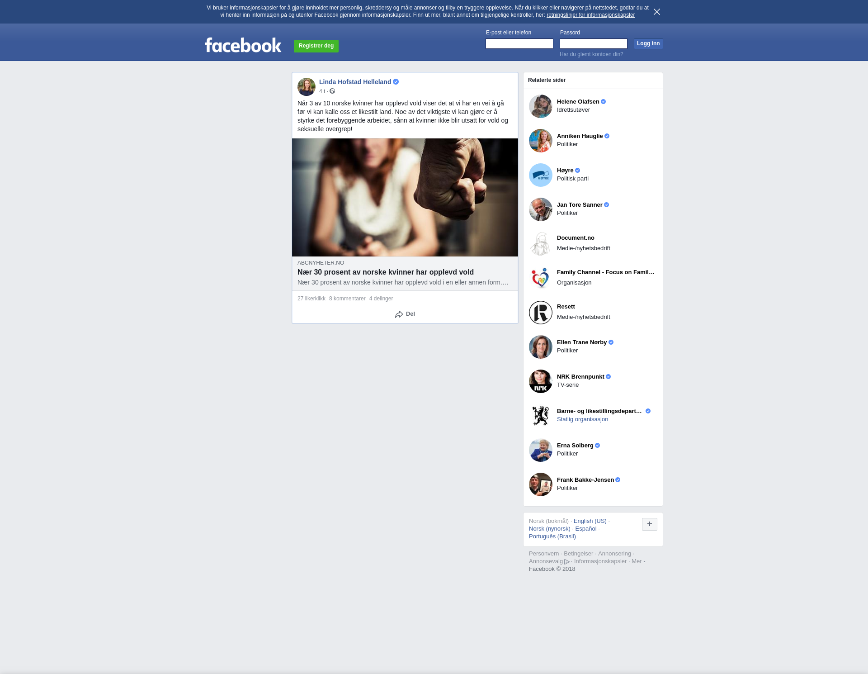Expand the Mer footer dropdown
This screenshot has height=674, width=868.
click(638, 561)
